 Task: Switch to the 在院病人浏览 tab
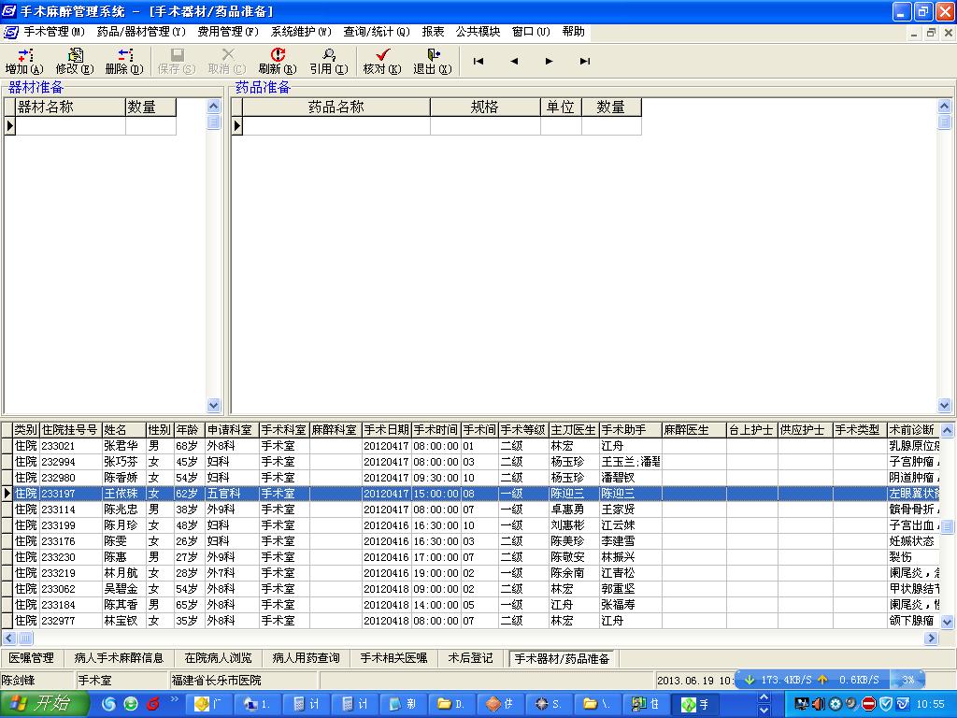pos(218,658)
